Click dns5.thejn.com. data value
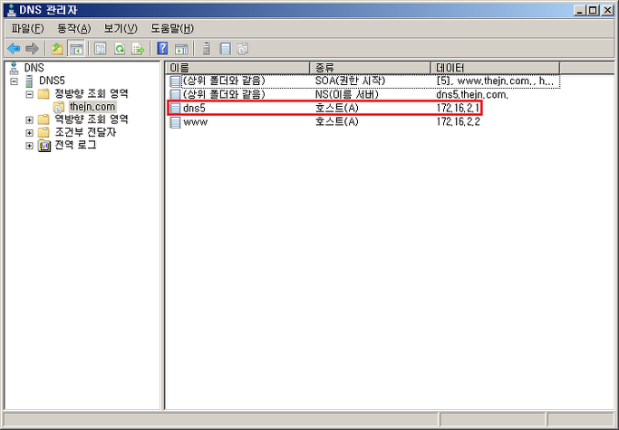619x430 pixels. 472,95
